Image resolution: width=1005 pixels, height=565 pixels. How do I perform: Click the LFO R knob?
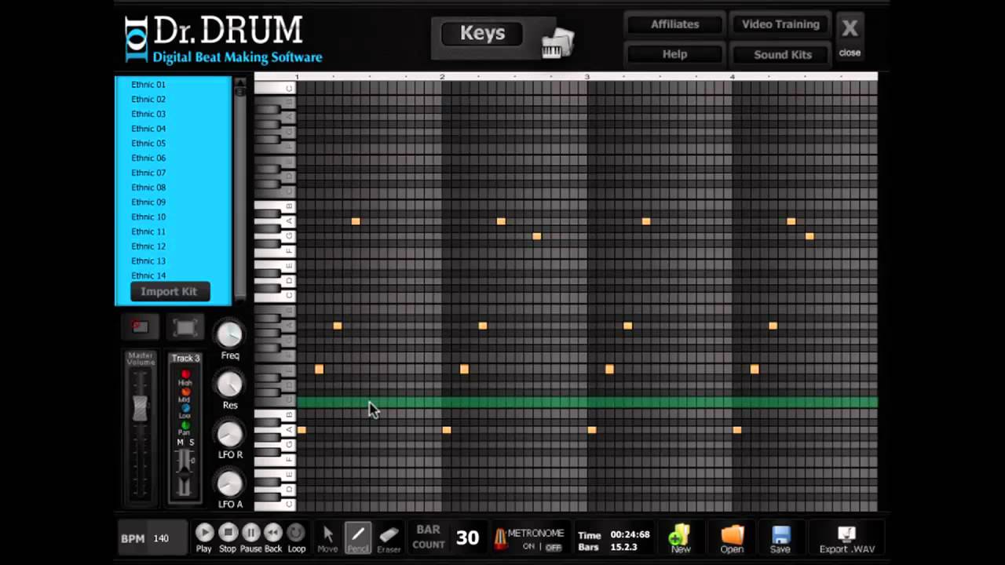click(229, 434)
